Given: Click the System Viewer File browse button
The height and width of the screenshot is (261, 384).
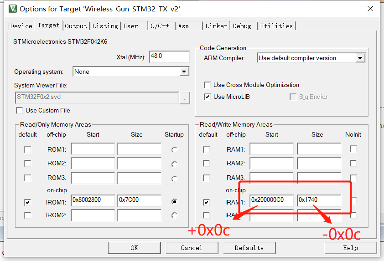Looking at the screenshot, I should pyautogui.click(x=184, y=98).
